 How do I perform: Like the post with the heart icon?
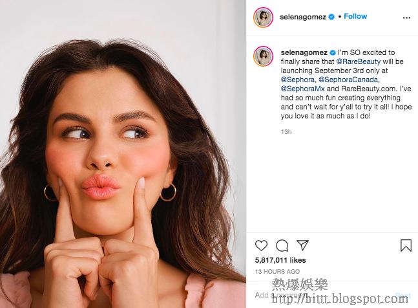261,245
